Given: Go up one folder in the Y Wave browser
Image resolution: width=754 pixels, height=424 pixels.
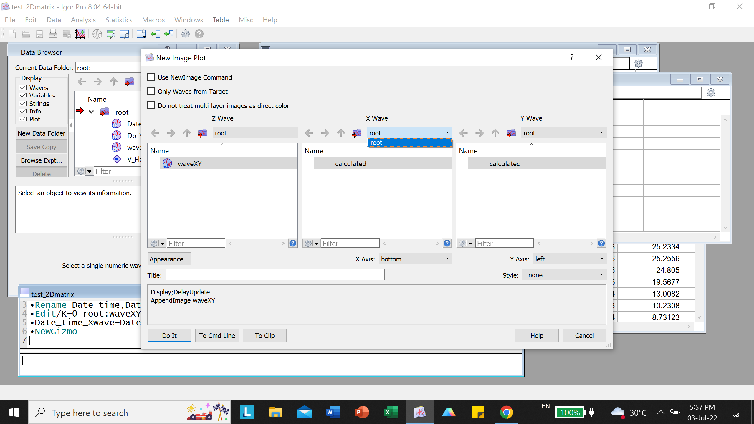Looking at the screenshot, I should pyautogui.click(x=495, y=133).
